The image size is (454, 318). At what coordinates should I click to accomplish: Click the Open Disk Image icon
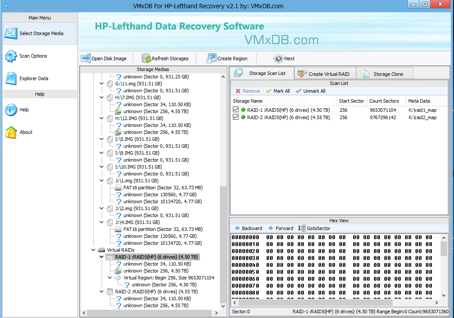click(86, 58)
